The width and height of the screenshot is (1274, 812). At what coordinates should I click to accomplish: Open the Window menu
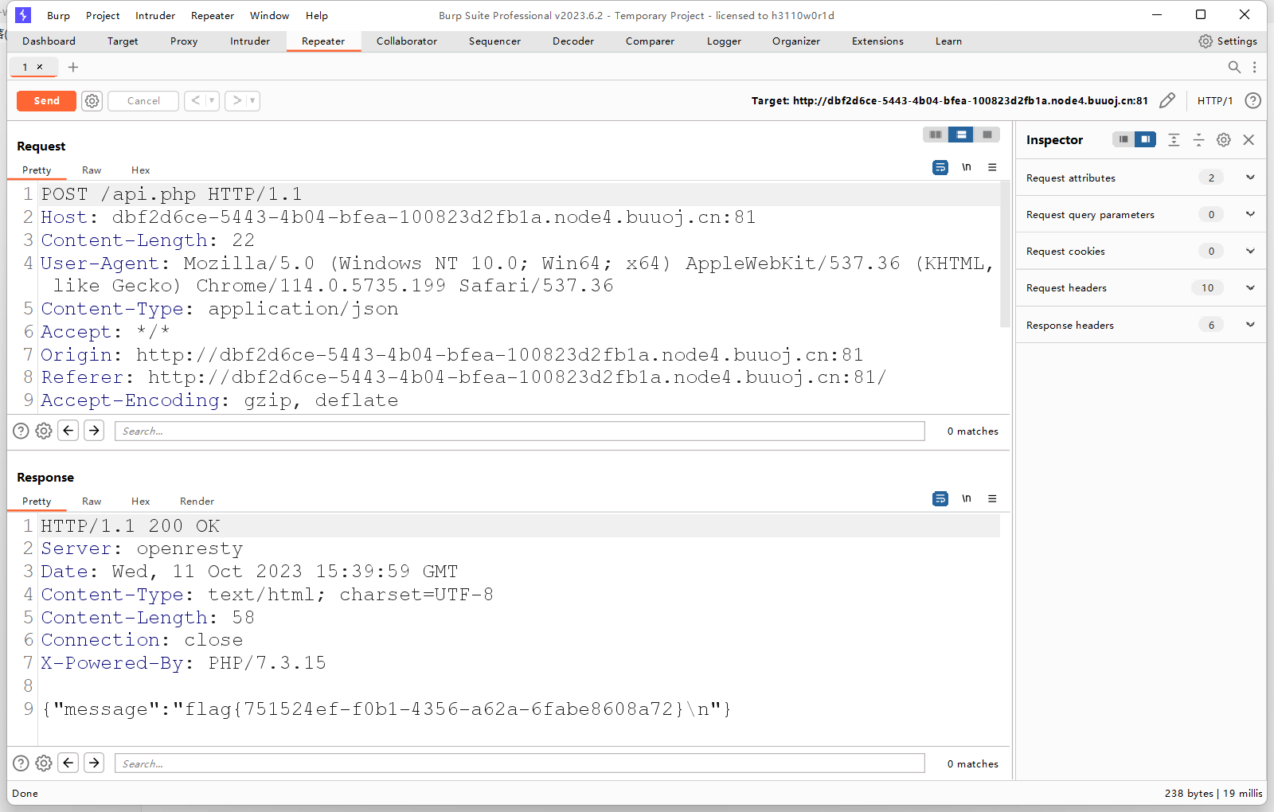coord(269,16)
